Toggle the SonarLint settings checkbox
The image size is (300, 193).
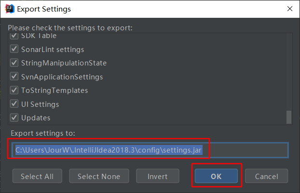click(x=14, y=49)
